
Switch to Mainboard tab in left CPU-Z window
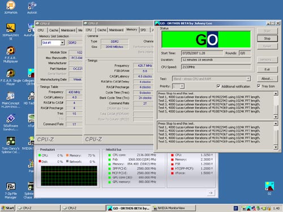click(68, 30)
